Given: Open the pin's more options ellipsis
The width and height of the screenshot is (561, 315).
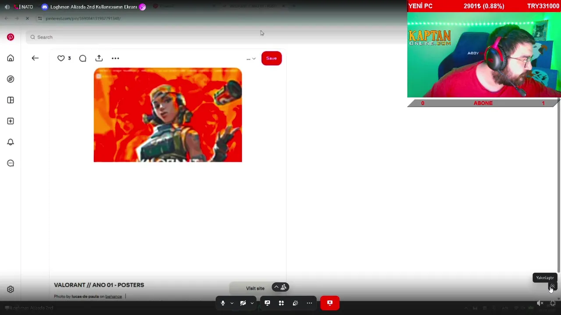Looking at the screenshot, I should point(115,58).
